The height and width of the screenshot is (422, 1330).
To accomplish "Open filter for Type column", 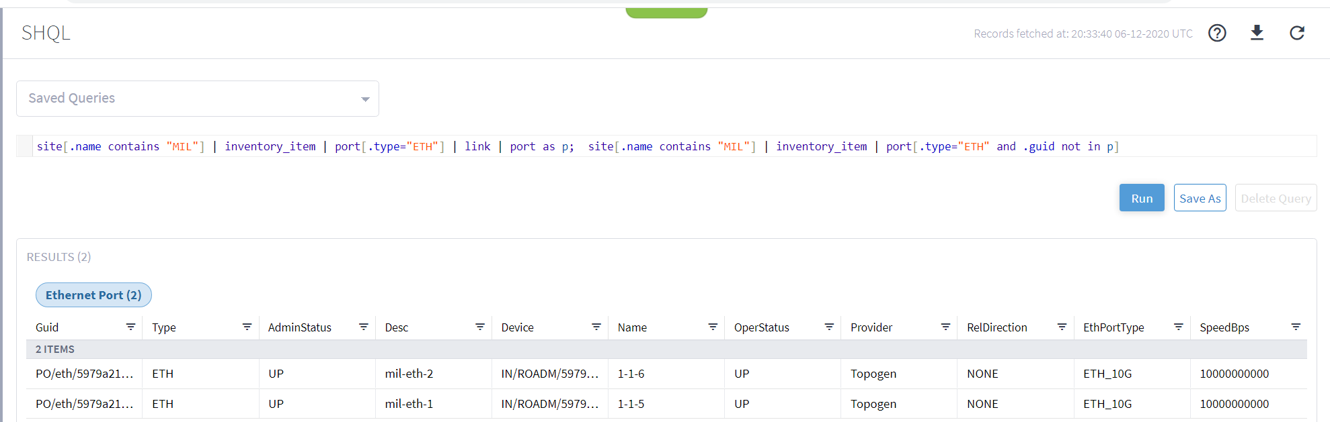I will pos(247,327).
